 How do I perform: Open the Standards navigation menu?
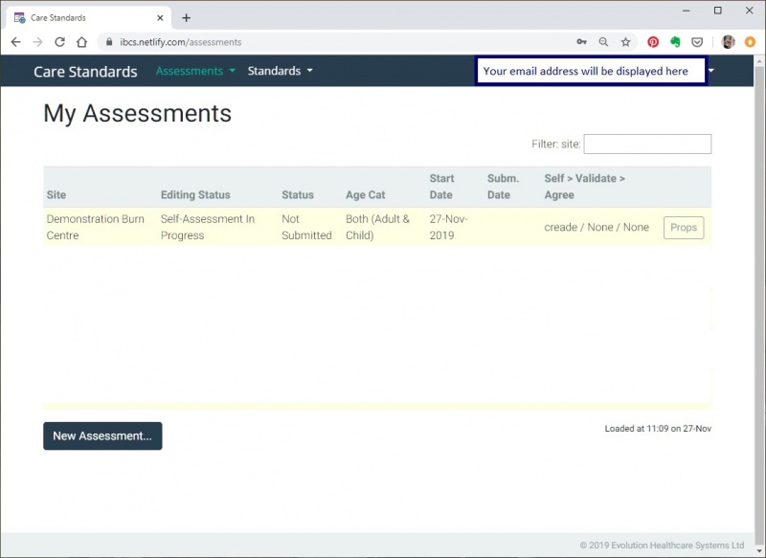pyautogui.click(x=280, y=71)
